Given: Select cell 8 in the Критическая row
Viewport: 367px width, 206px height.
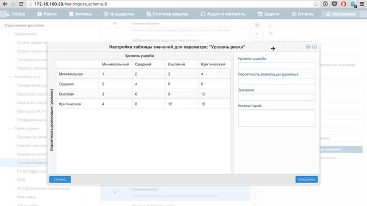Looking at the screenshot, I should point(149,104).
